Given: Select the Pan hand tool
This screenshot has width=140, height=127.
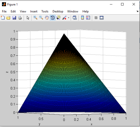Looking at the screenshot, I should (47, 18).
